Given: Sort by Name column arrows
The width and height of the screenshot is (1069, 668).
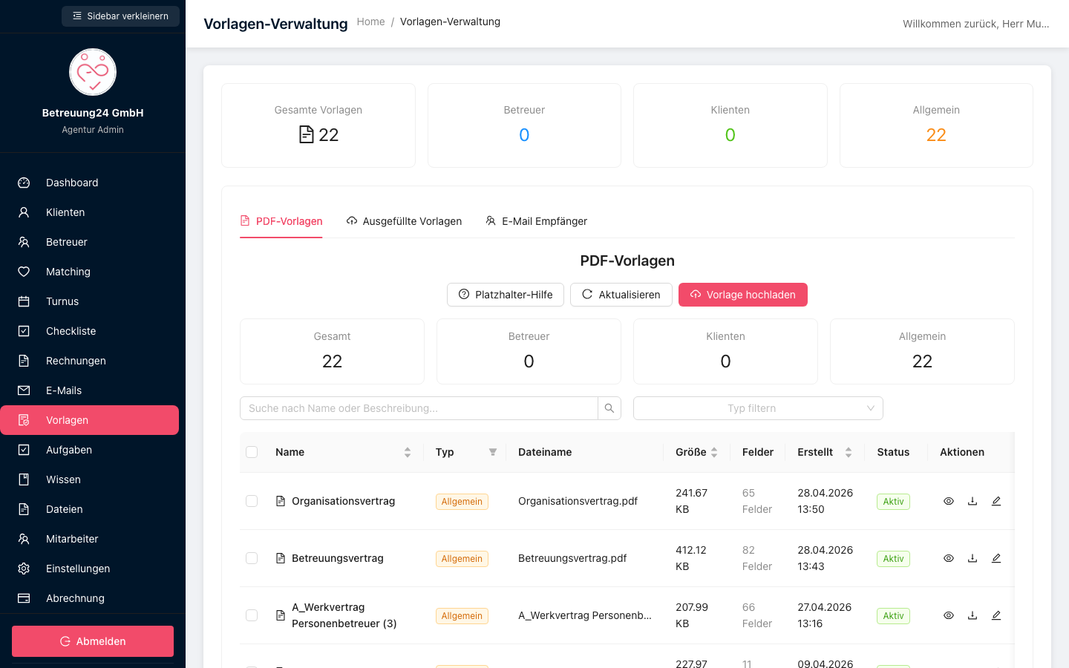Looking at the screenshot, I should pos(408,452).
